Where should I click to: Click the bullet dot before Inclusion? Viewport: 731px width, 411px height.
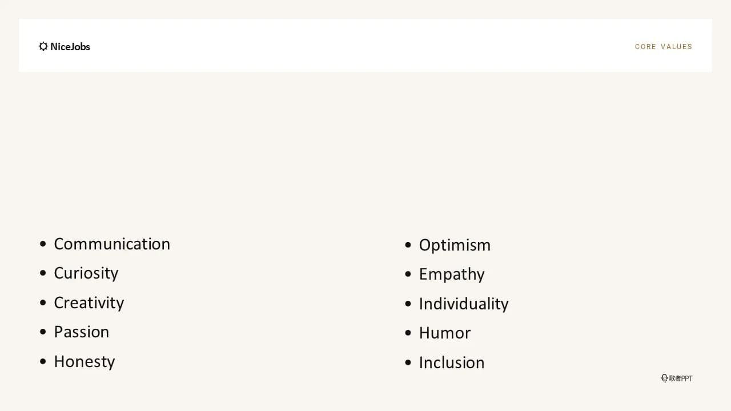tap(408, 362)
